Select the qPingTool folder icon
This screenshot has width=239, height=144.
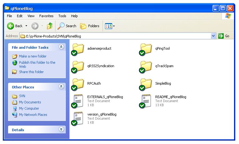coord(146,49)
